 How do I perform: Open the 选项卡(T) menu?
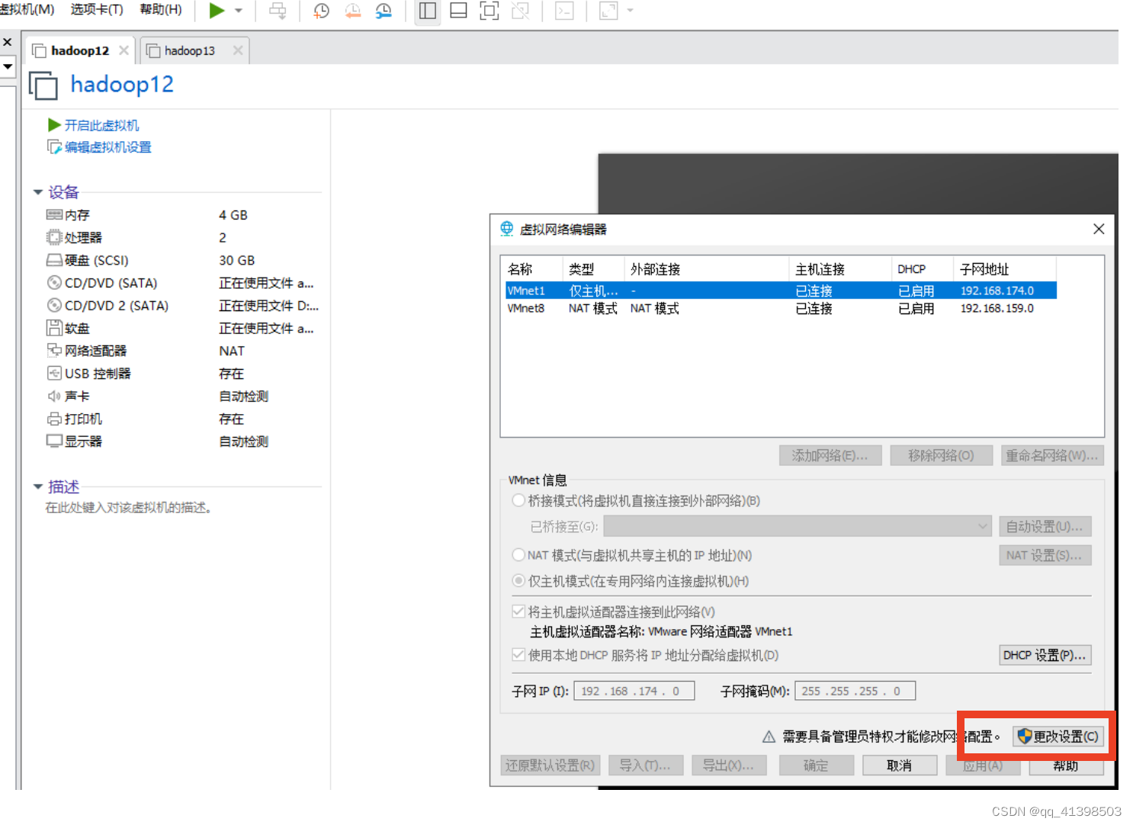97,9
